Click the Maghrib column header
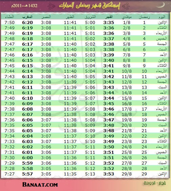171x191 pixels. [x=27, y=17]
